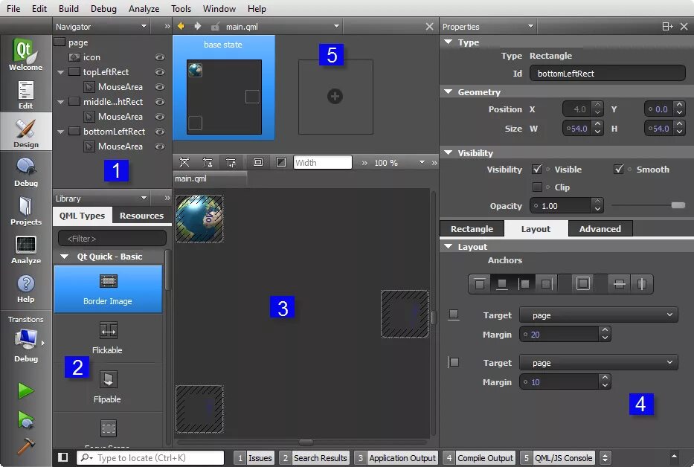
Task: Split the Properties panel
Action: tap(667, 27)
